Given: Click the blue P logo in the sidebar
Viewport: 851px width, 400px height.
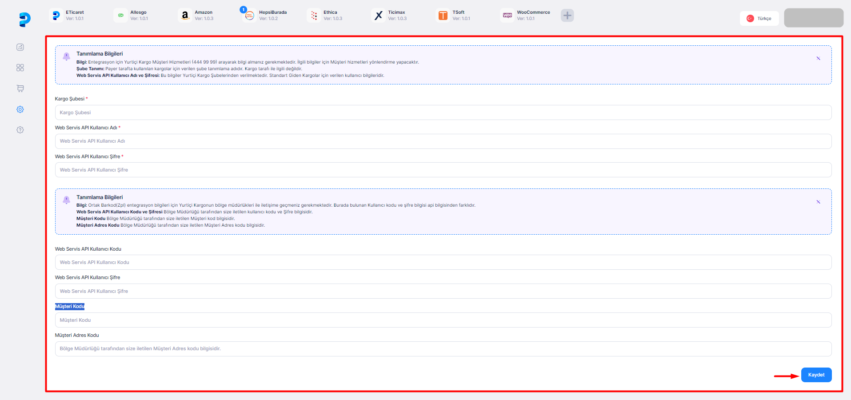Looking at the screenshot, I should (25, 19).
